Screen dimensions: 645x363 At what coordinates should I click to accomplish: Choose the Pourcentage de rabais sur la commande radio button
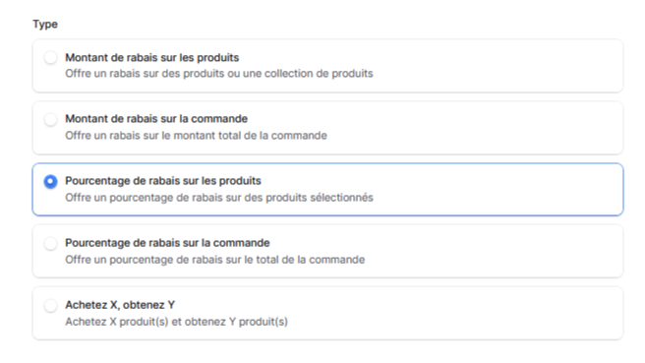click(x=50, y=243)
